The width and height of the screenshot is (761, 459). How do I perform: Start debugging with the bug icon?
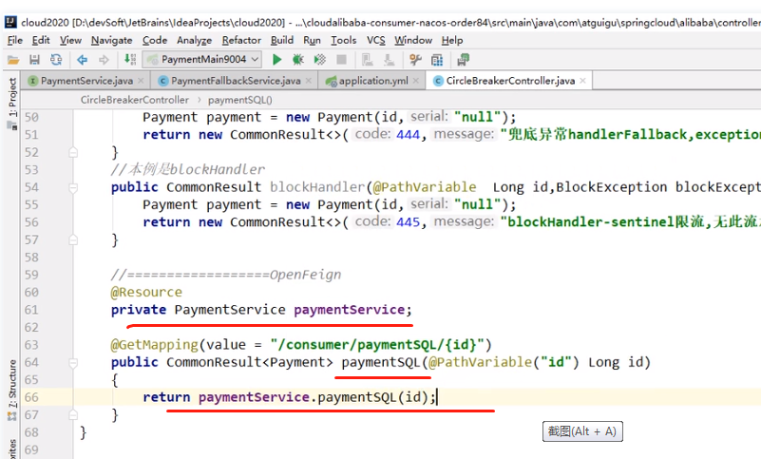[298, 60]
